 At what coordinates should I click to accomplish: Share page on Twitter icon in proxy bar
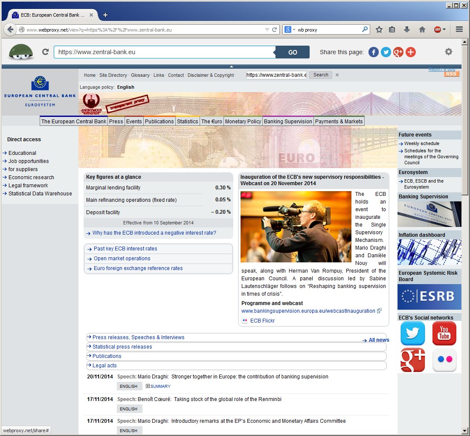click(386, 52)
